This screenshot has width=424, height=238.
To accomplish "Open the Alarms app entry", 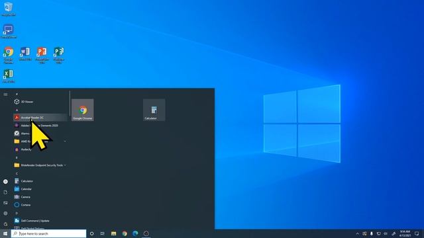I will coord(40,134).
